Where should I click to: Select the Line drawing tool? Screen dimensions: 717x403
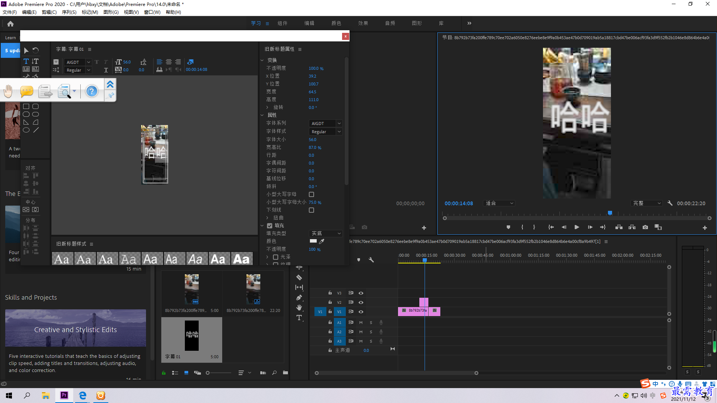[x=35, y=130]
